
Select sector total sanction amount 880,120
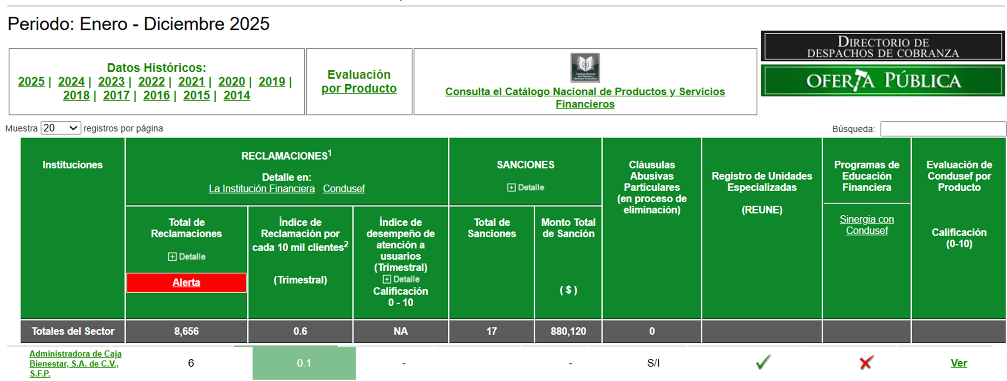[x=568, y=331]
